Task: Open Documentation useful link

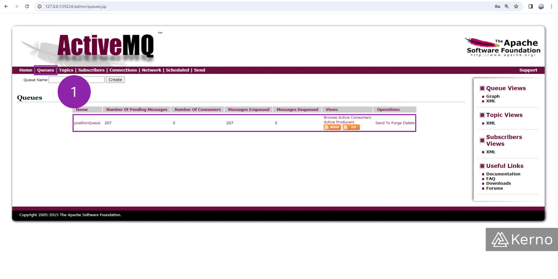Action: point(503,174)
